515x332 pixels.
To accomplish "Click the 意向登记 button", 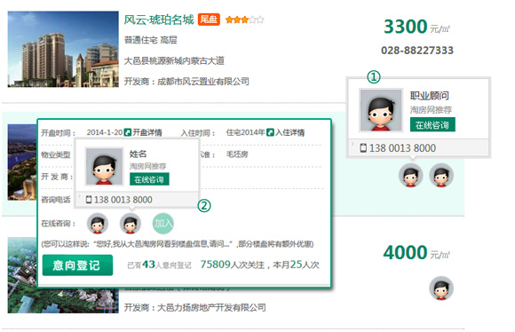I will 77,265.
